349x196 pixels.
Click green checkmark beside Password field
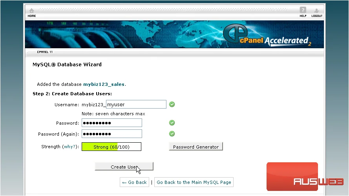(172, 123)
